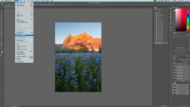Select the Hand tool
The width and height of the screenshot is (190, 107).
[1, 44]
